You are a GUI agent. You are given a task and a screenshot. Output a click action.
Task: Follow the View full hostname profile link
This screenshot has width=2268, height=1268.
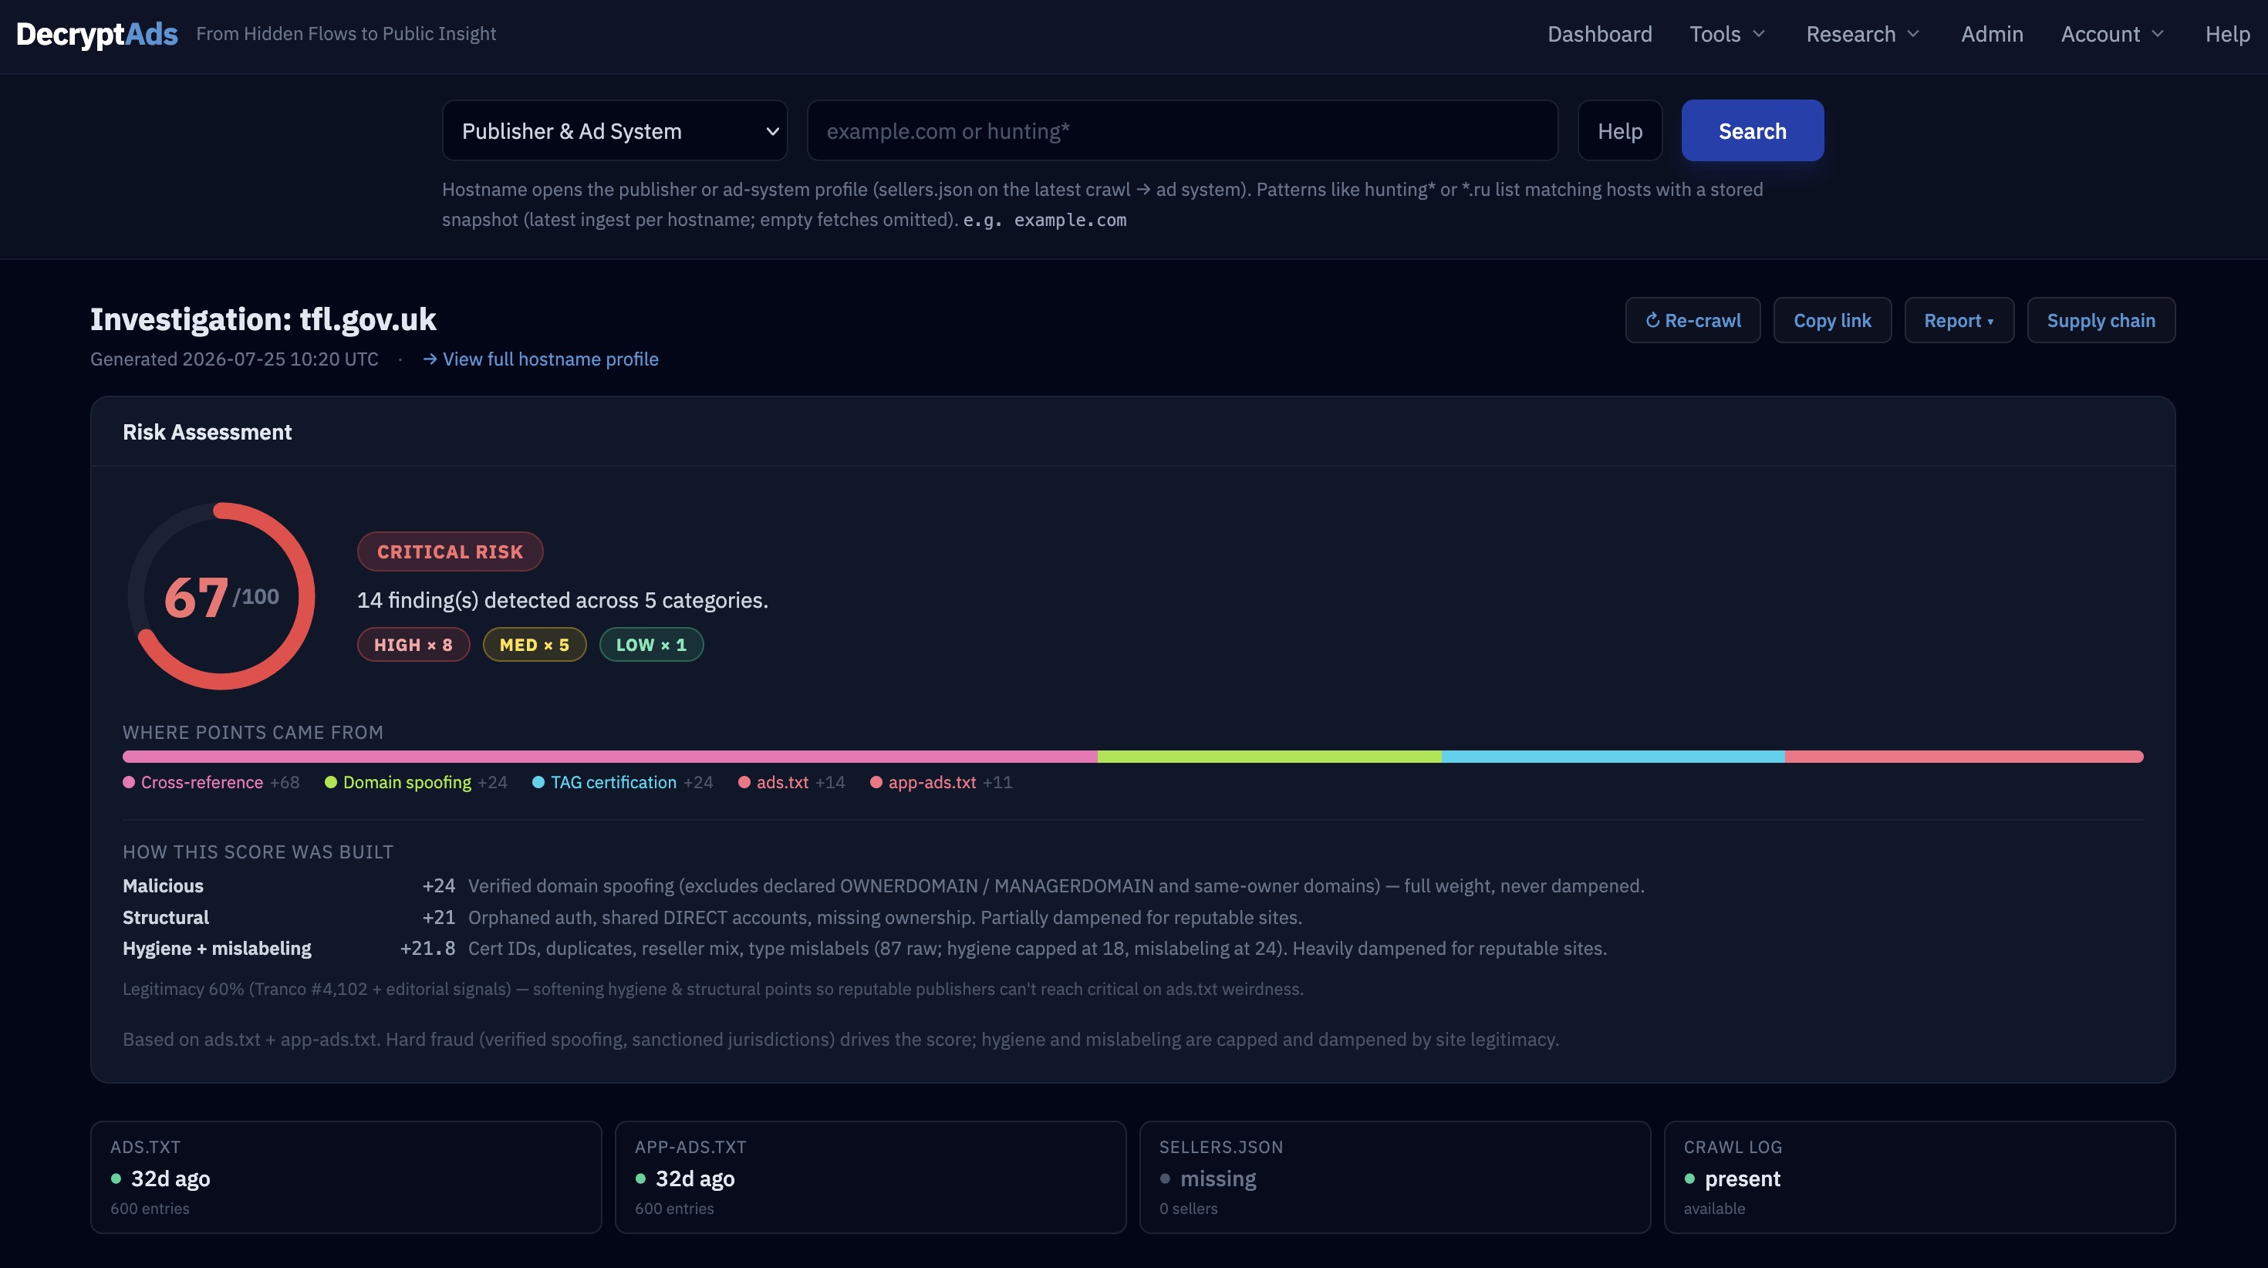[x=541, y=359]
